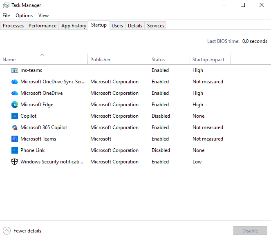
Task: Click the publisher of Microsoft Teams row
Action: click(101, 139)
